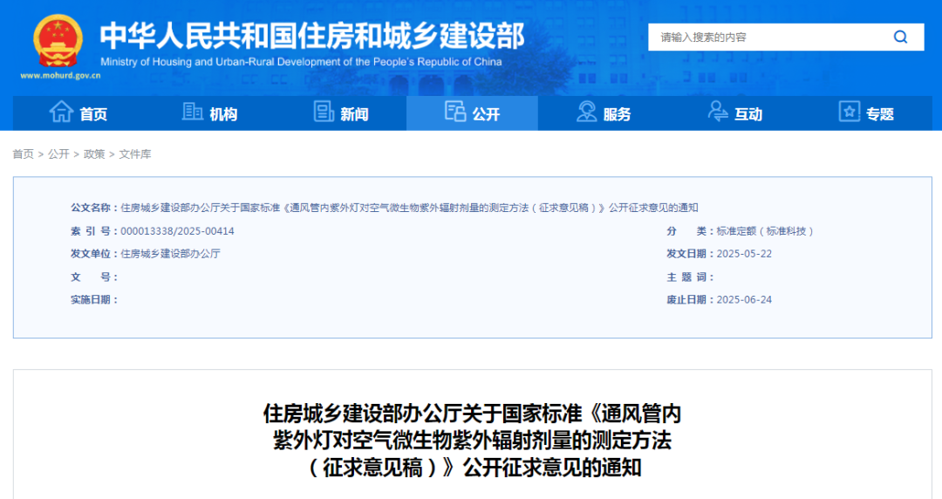Click the 发文日期 value 2025-05-22

(744, 254)
